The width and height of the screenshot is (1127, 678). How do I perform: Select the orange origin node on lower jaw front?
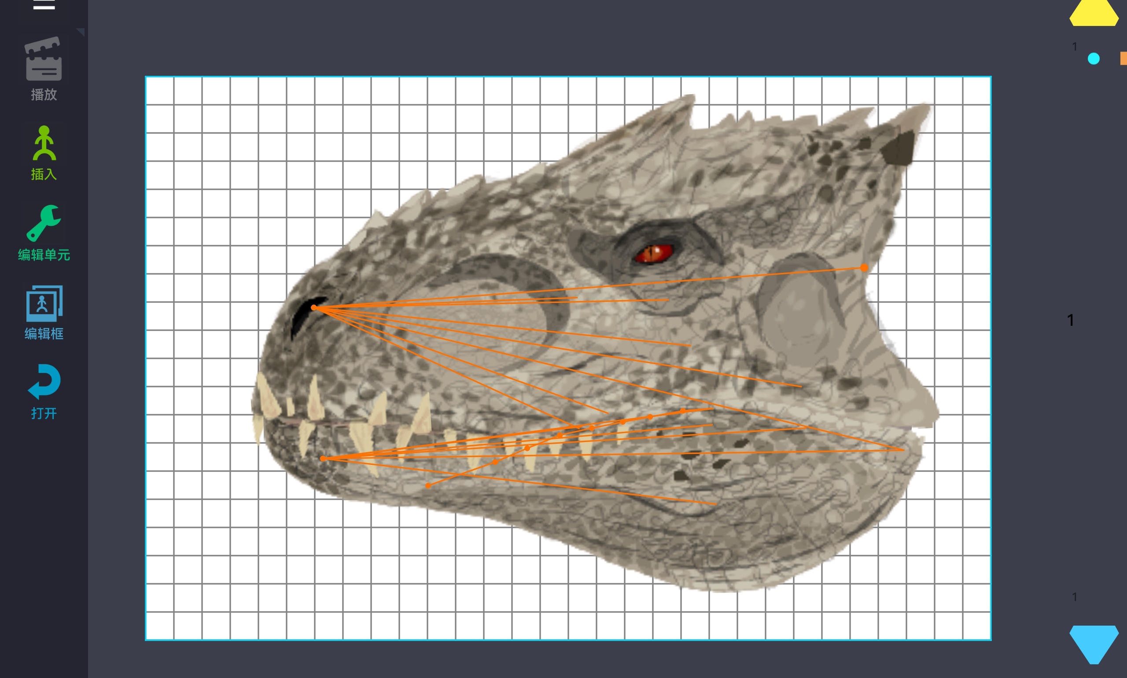pos(323,458)
